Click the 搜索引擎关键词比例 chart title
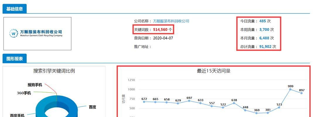This screenshot has height=117, width=313. [54, 71]
